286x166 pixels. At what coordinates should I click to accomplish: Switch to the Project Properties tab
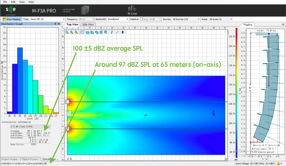10,159
